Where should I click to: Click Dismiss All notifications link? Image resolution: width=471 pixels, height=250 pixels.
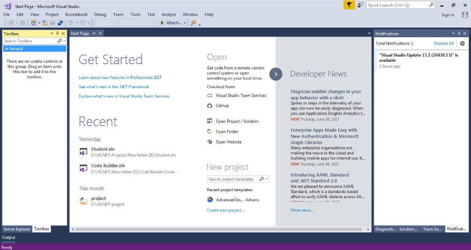click(444, 44)
